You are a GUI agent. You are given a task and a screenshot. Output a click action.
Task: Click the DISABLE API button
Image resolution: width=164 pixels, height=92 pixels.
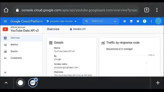(x=78, y=29)
